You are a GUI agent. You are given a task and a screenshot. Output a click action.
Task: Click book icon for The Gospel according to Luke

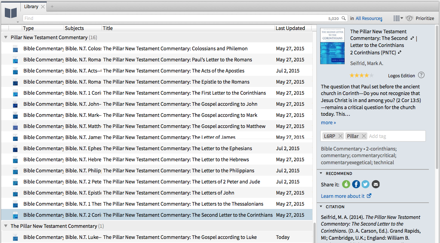click(16, 237)
